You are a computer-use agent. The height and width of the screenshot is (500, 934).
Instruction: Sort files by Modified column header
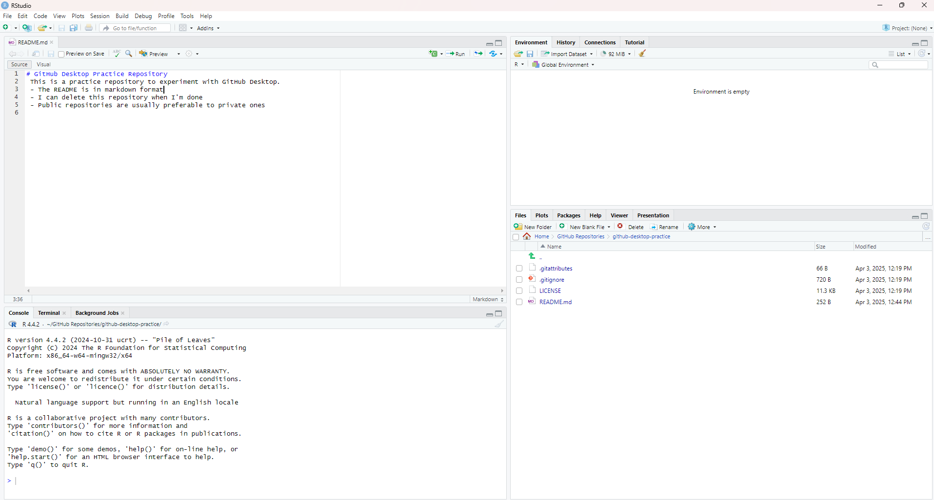point(866,247)
